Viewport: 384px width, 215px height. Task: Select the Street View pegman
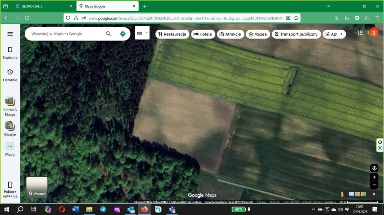click(342, 194)
